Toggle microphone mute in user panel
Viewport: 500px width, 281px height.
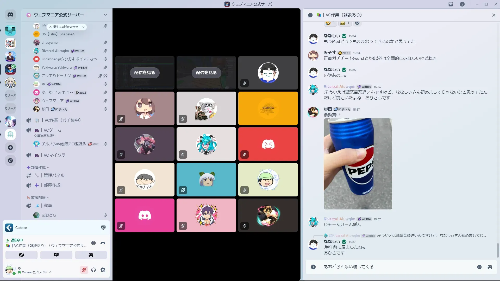84,270
